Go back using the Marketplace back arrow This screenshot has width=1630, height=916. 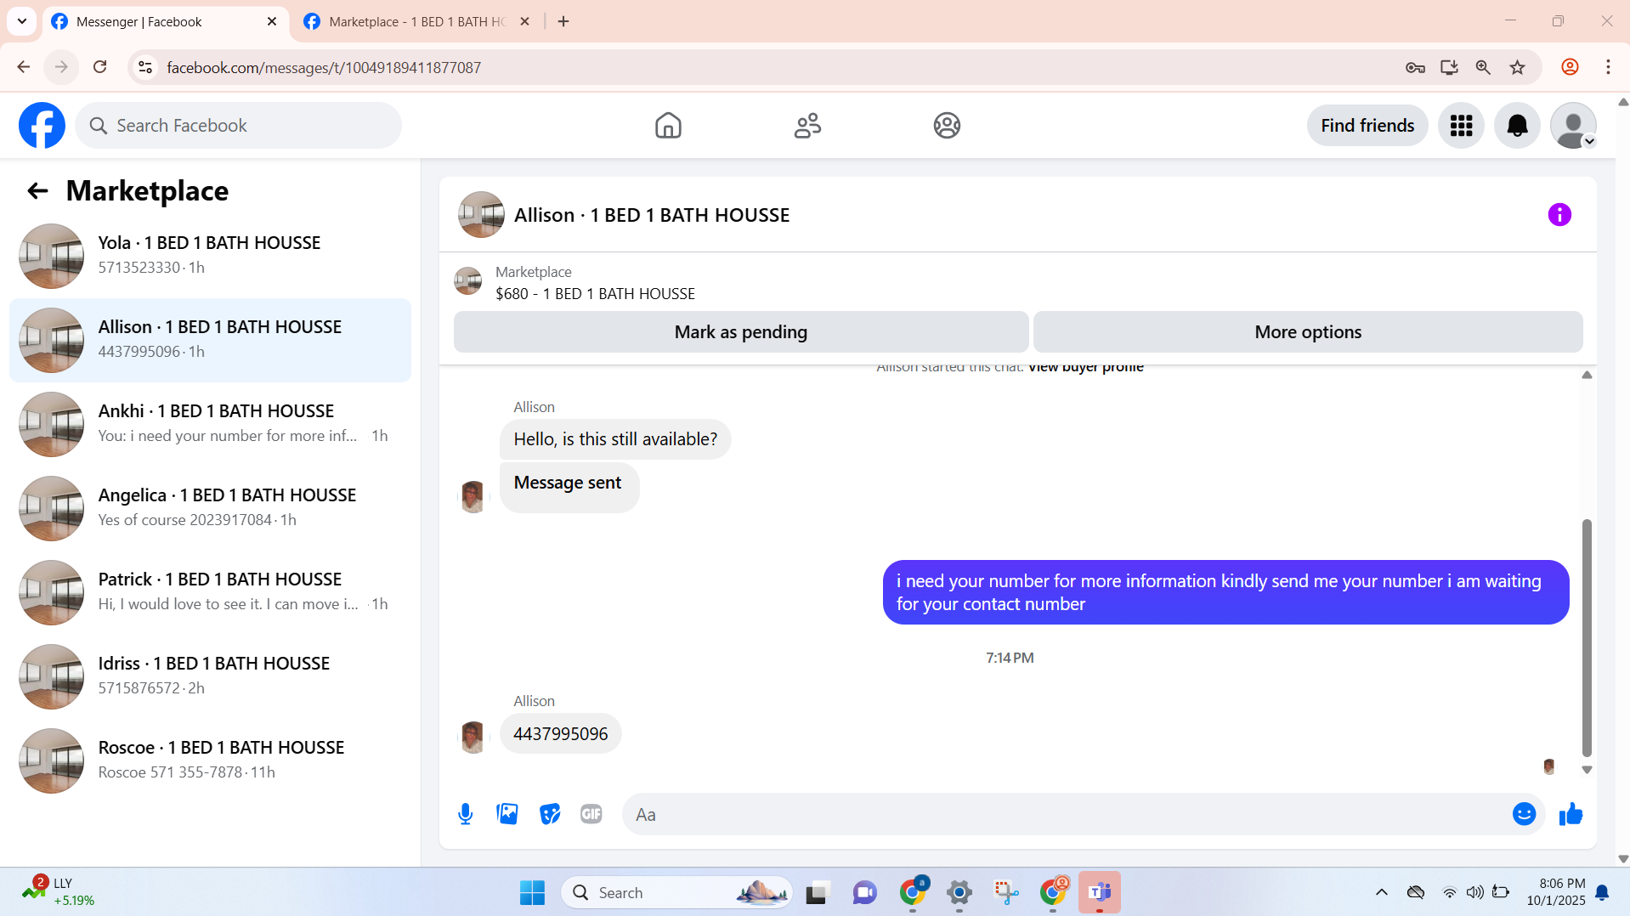[x=37, y=191]
